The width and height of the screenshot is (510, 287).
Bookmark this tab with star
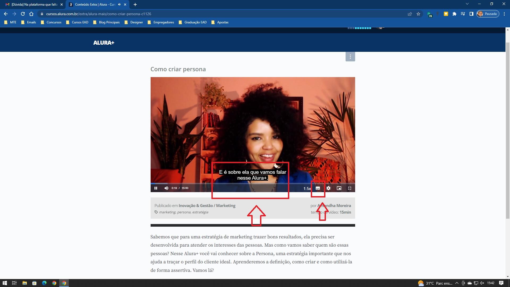coord(418,14)
